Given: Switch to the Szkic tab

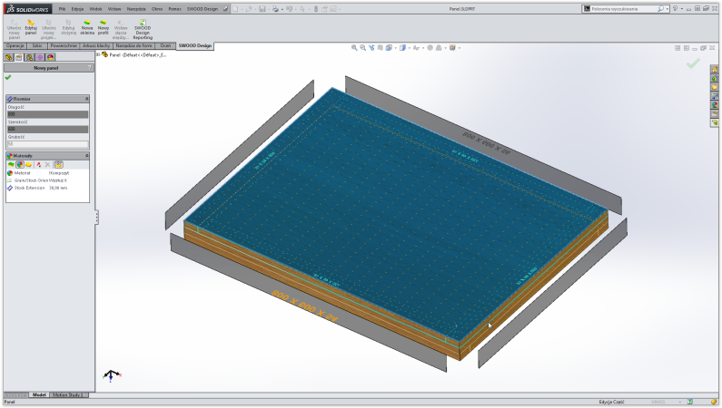Looking at the screenshot, I should 36,44.
